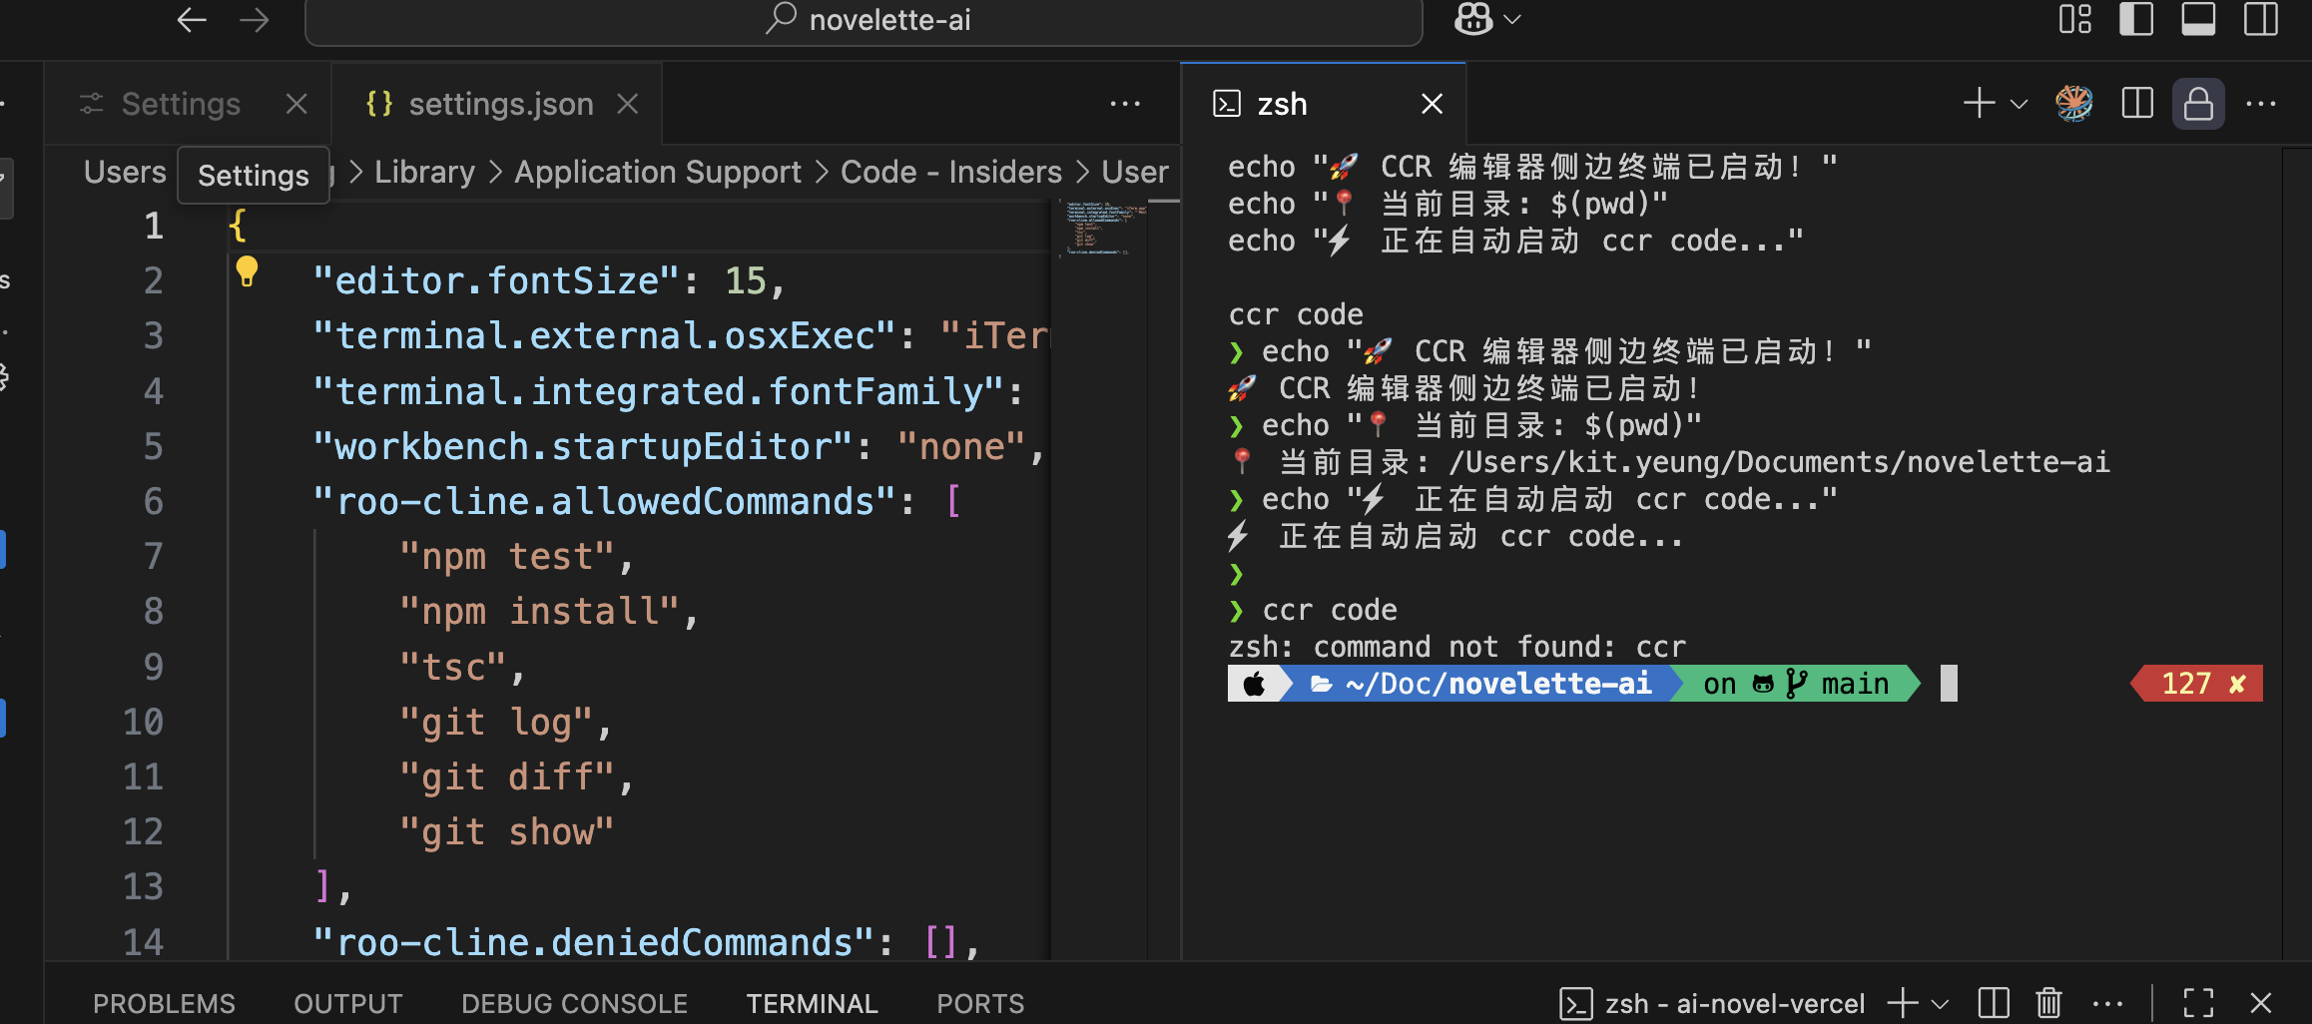Add a new panel terminal with plus
Viewport: 2312px width, 1024px height.
1903,1003
